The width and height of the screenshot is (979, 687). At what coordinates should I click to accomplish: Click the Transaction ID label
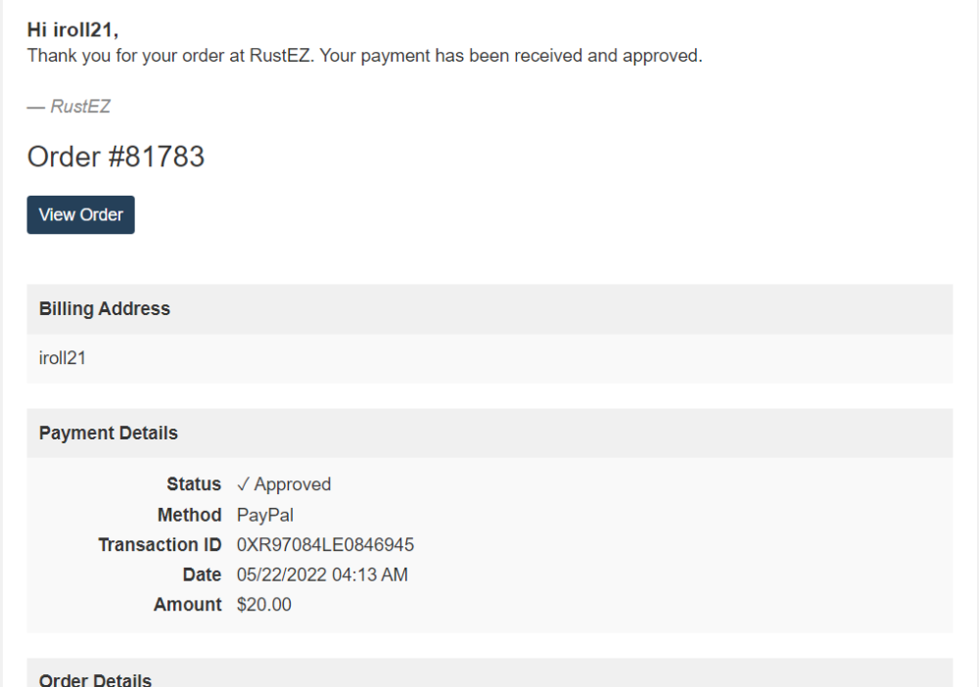tap(160, 545)
